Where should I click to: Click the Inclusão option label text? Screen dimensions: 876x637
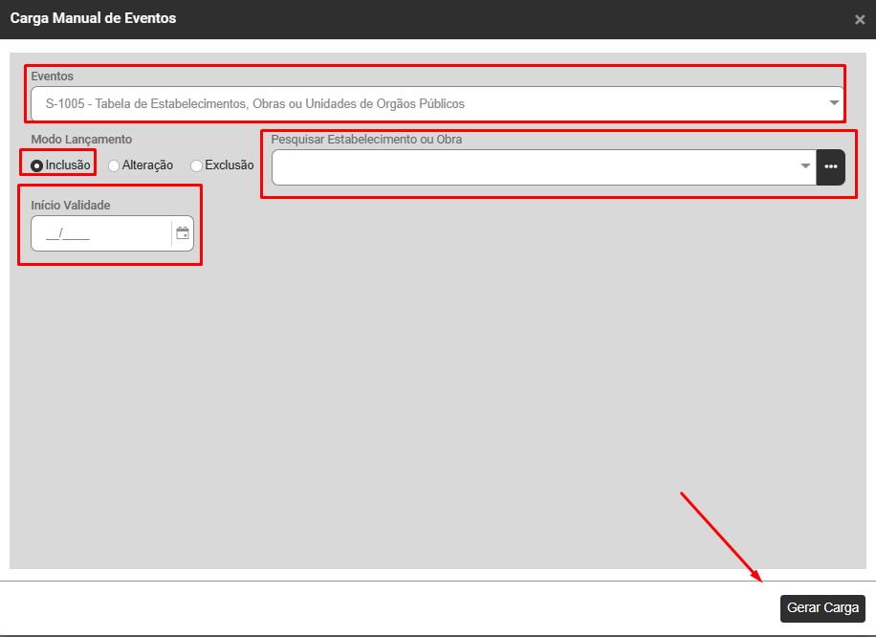[68, 165]
